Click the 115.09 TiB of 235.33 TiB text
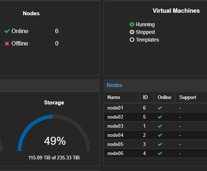The height and width of the screenshot is (171, 207). (x=54, y=158)
